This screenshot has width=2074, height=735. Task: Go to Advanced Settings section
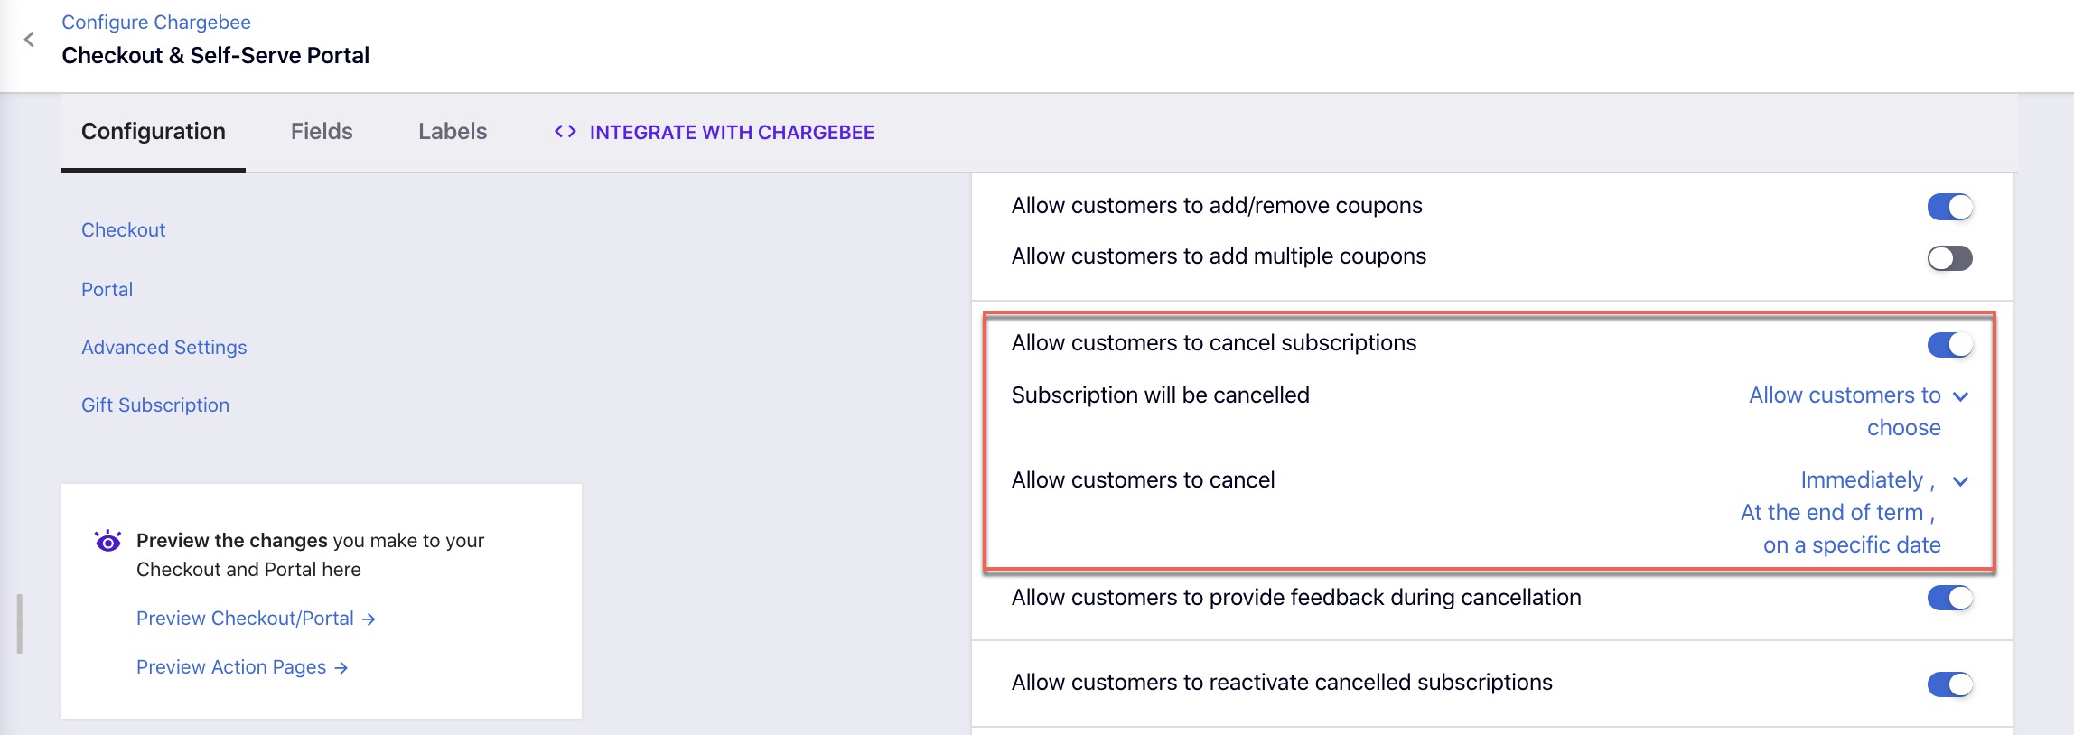coord(163,348)
